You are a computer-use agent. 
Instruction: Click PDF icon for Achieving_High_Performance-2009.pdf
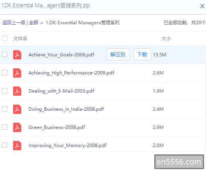pos(17,73)
